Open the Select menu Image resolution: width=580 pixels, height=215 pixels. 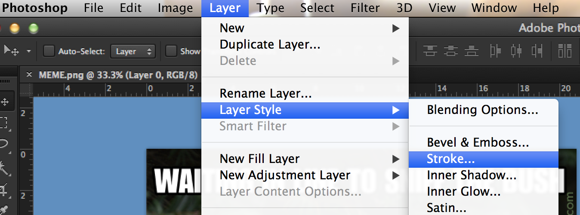point(317,8)
